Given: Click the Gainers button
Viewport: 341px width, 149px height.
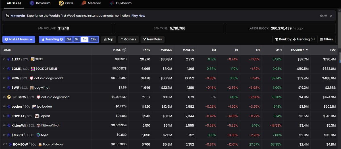Looking at the screenshot, I should pyautogui.click(x=128, y=39).
